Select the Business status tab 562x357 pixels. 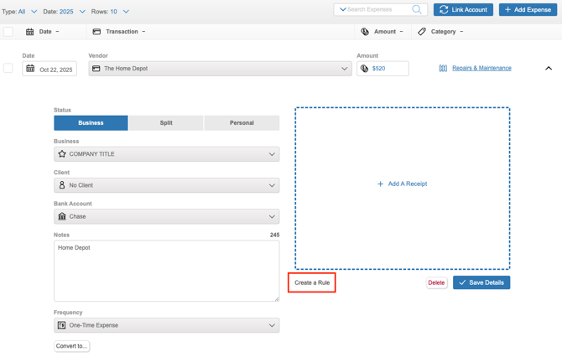coord(91,123)
